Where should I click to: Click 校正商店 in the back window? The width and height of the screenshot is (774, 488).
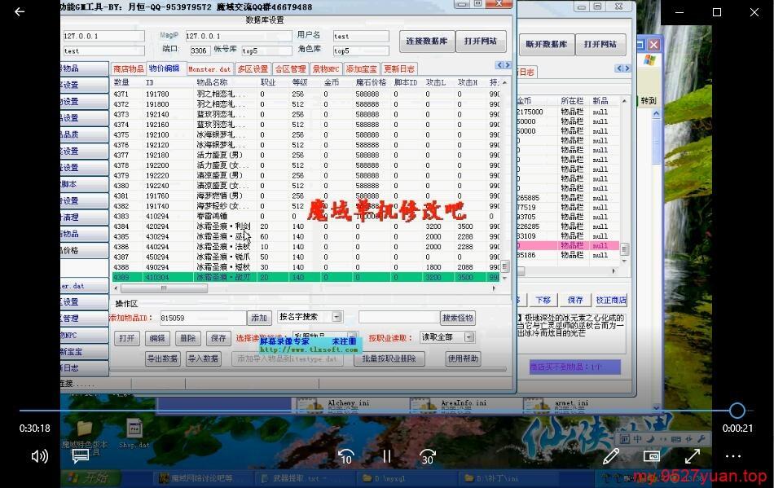point(610,300)
